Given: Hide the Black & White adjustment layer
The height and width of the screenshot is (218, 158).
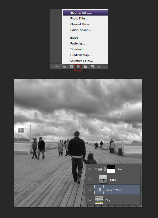Looking at the screenshot, I should (90, 190).
